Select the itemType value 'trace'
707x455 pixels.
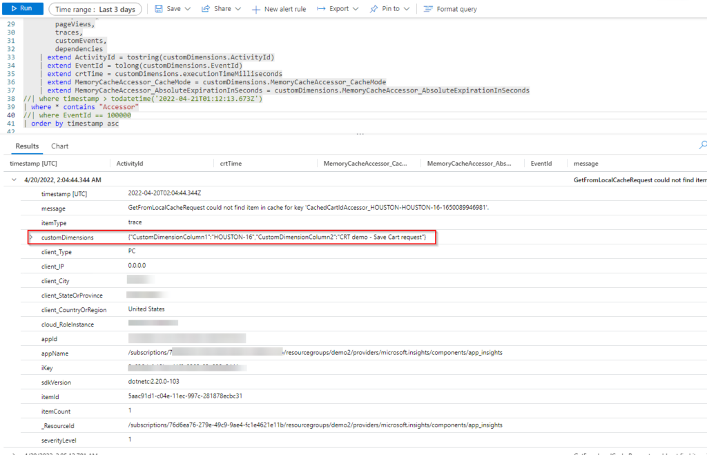point(135,222)
